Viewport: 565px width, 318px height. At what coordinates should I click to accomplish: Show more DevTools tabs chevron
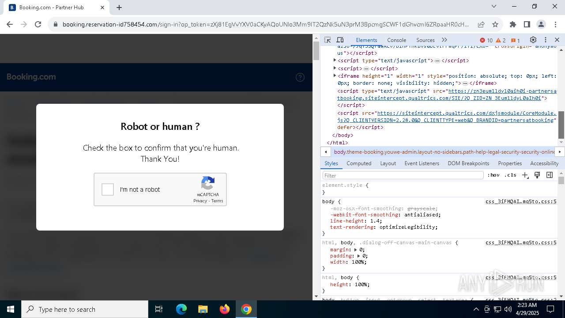(x=444, y=40)
